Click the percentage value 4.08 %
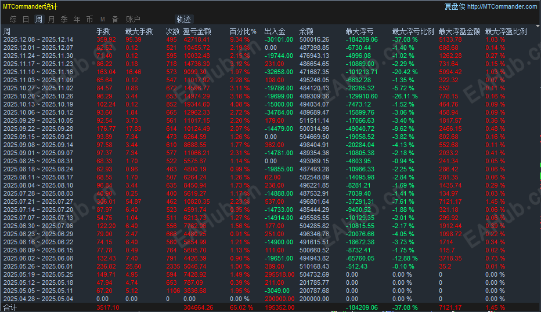 click(x=240, y=104)
